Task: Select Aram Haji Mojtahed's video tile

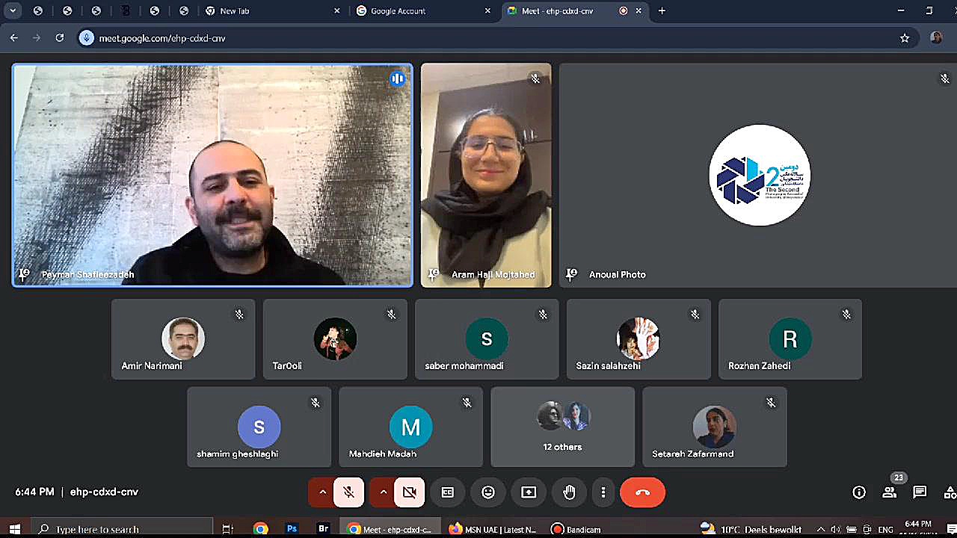Action: pos(486,176)
